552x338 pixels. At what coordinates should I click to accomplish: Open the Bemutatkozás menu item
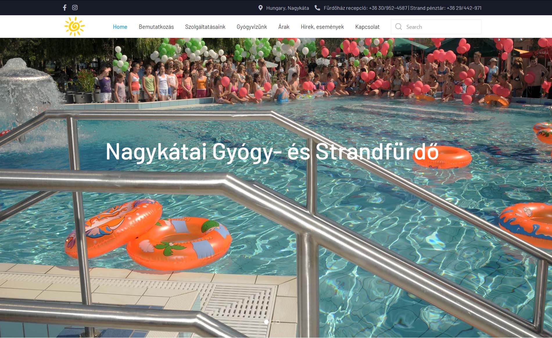click(156, 27)
